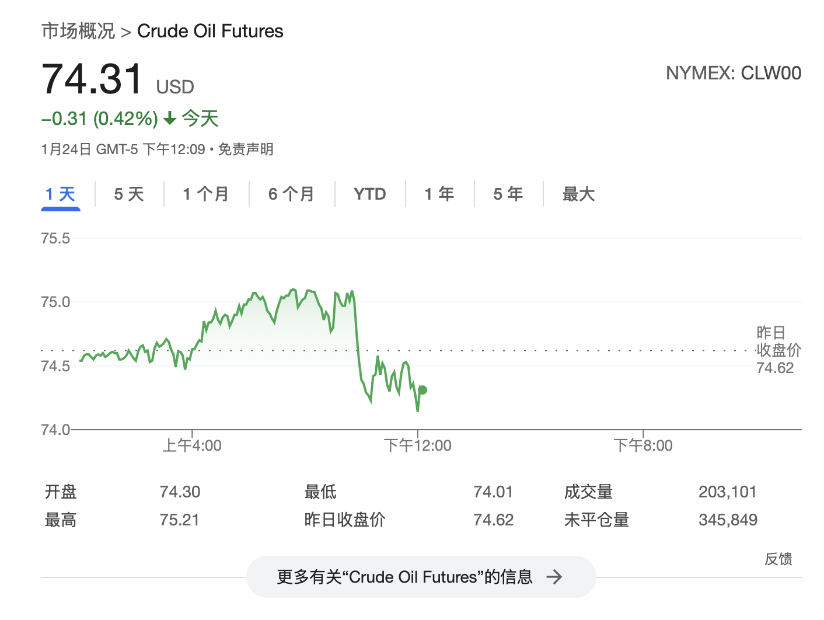Click the 下午12:00 marker on the time axis
Image resolution: width=824 pixels, height=620 pixels.
[418, 445]
